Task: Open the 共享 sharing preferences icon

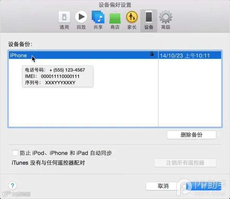Action: coord(98,17)
